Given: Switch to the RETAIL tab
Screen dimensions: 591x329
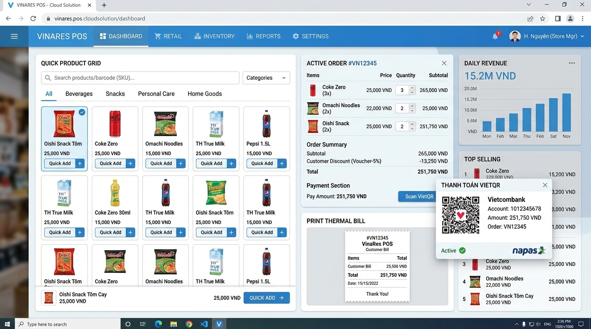Looking at the screenshot, I should click(168, 36).
